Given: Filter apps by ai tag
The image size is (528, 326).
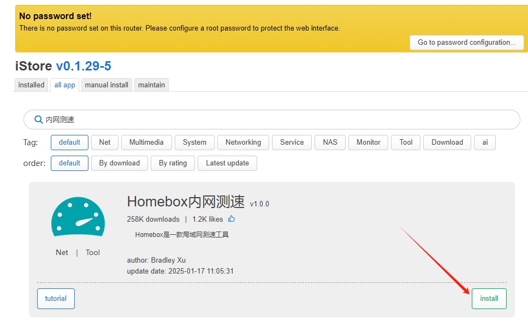Looking at the screenshot, I should coord(485,143).
